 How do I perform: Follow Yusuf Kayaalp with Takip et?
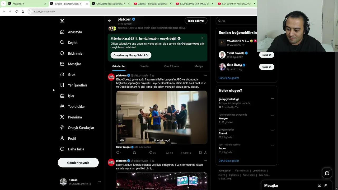click(266, 55)
